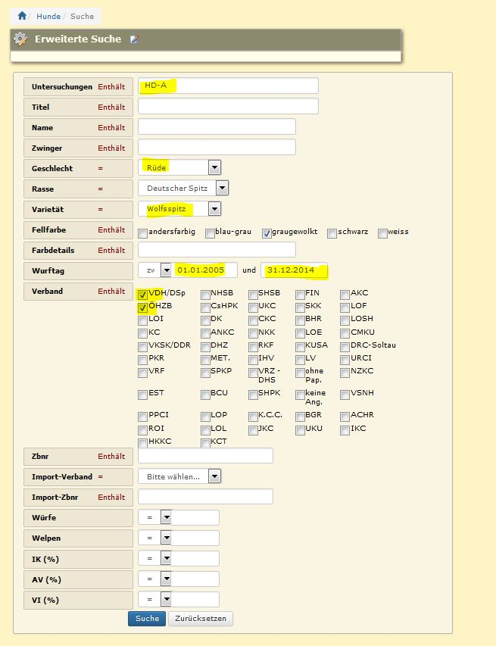This screenshot has height=646, width=496.
Task: Toggle the graugewolkt Fellfarbe checkbox
Action: pyautogui.click(x=267, y=233)
